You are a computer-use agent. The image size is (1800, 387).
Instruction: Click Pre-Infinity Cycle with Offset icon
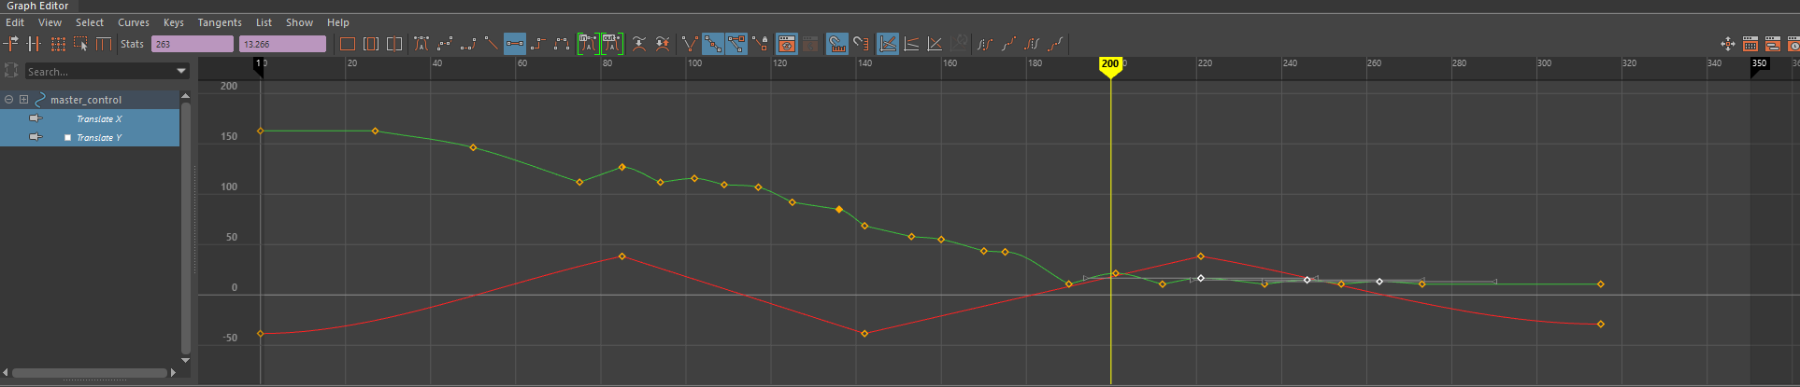(1008, 44)
